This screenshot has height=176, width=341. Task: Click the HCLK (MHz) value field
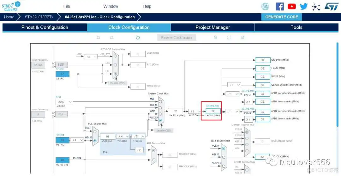click(x=213, y=111)
